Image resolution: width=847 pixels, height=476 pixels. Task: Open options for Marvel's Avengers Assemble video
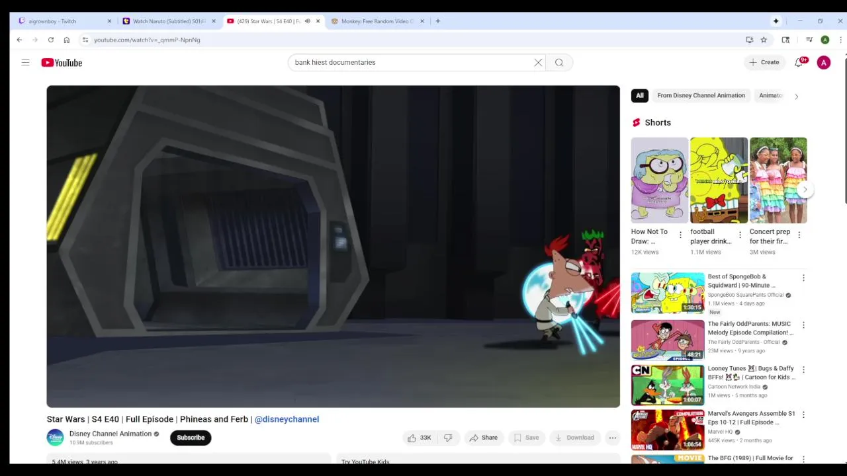(x=803, y=415)
